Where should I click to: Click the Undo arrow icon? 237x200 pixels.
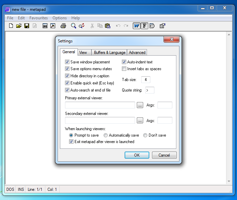point(118,26)
